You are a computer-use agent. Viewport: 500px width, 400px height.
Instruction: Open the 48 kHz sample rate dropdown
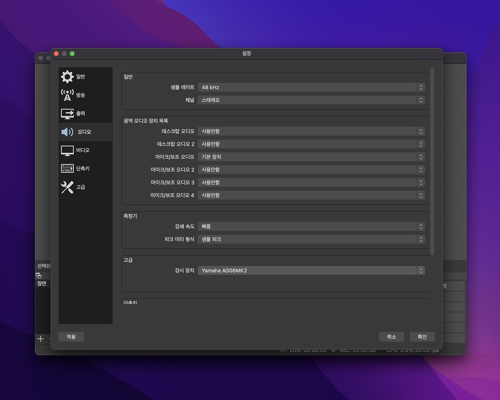click(311, 87)
